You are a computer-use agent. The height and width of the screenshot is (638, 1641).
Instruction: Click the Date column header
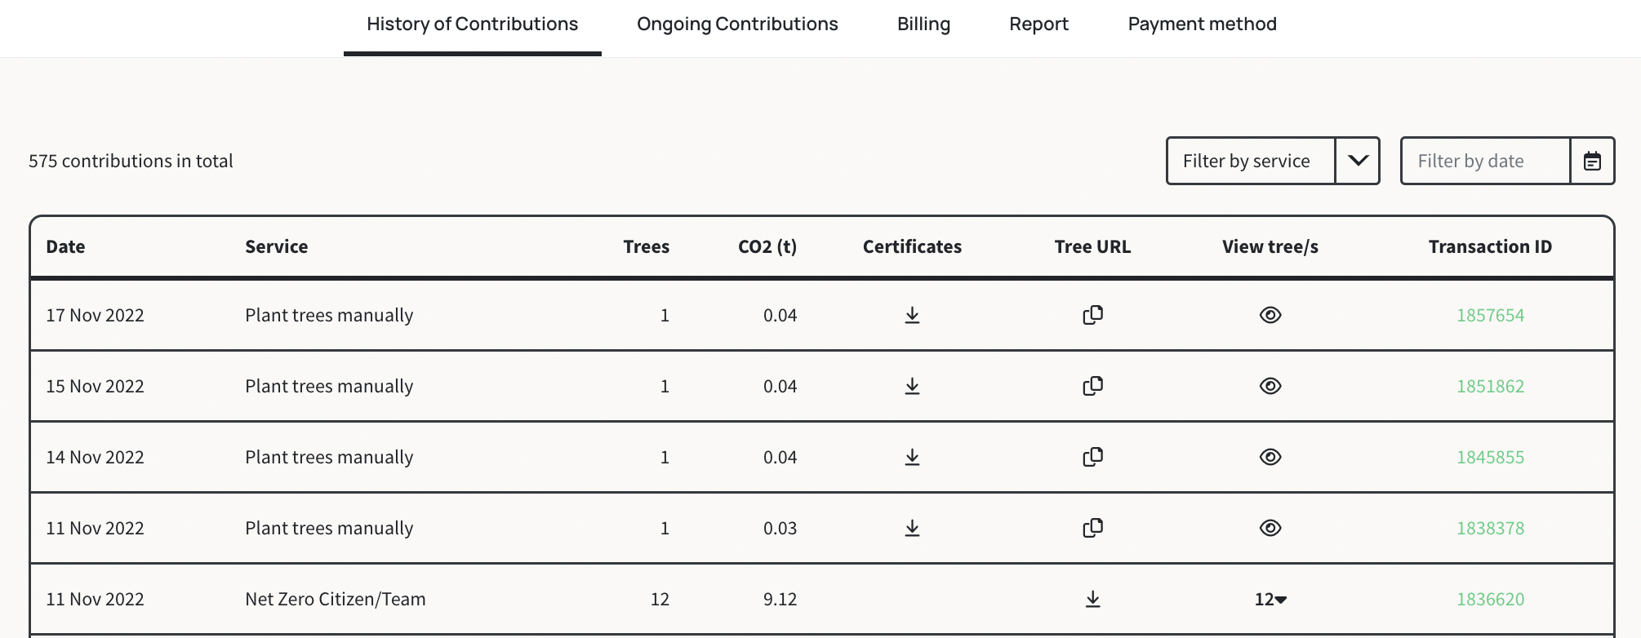pos(65,246)
